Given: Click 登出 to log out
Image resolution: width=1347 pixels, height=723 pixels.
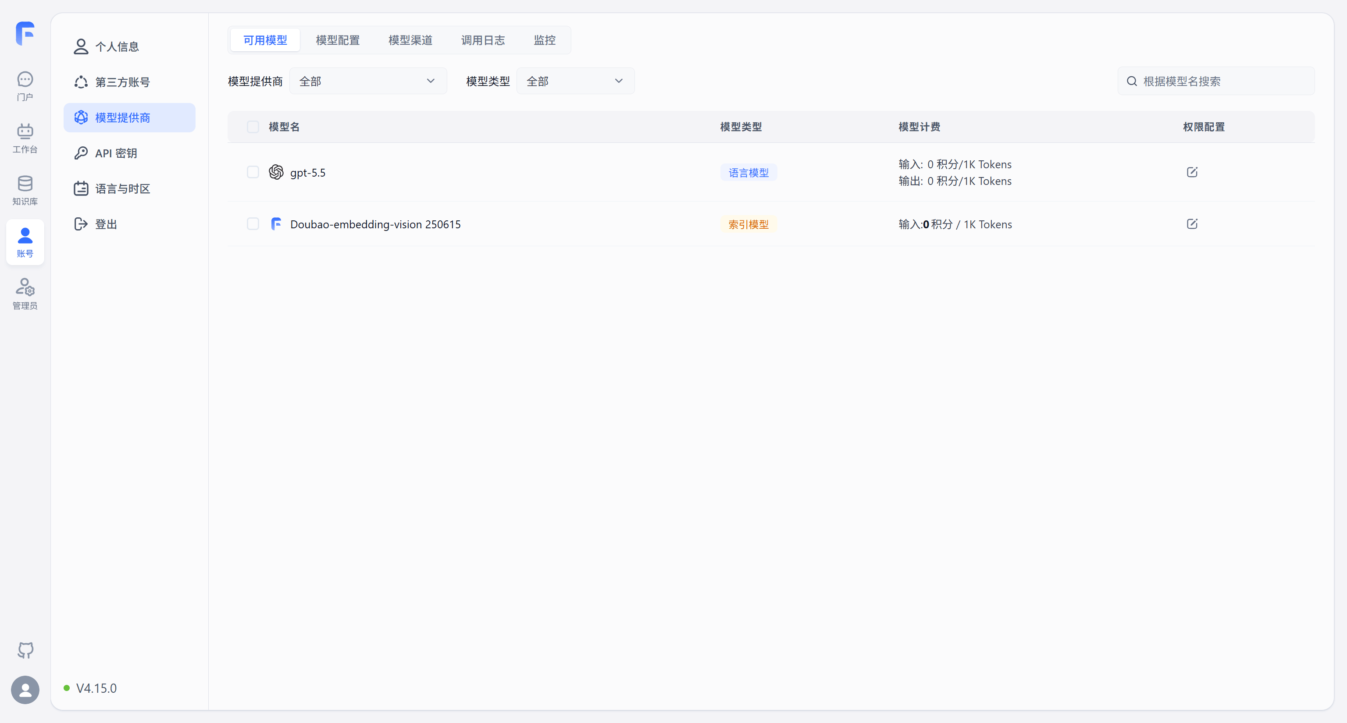Looking at the screenshot, I should 129,224.
